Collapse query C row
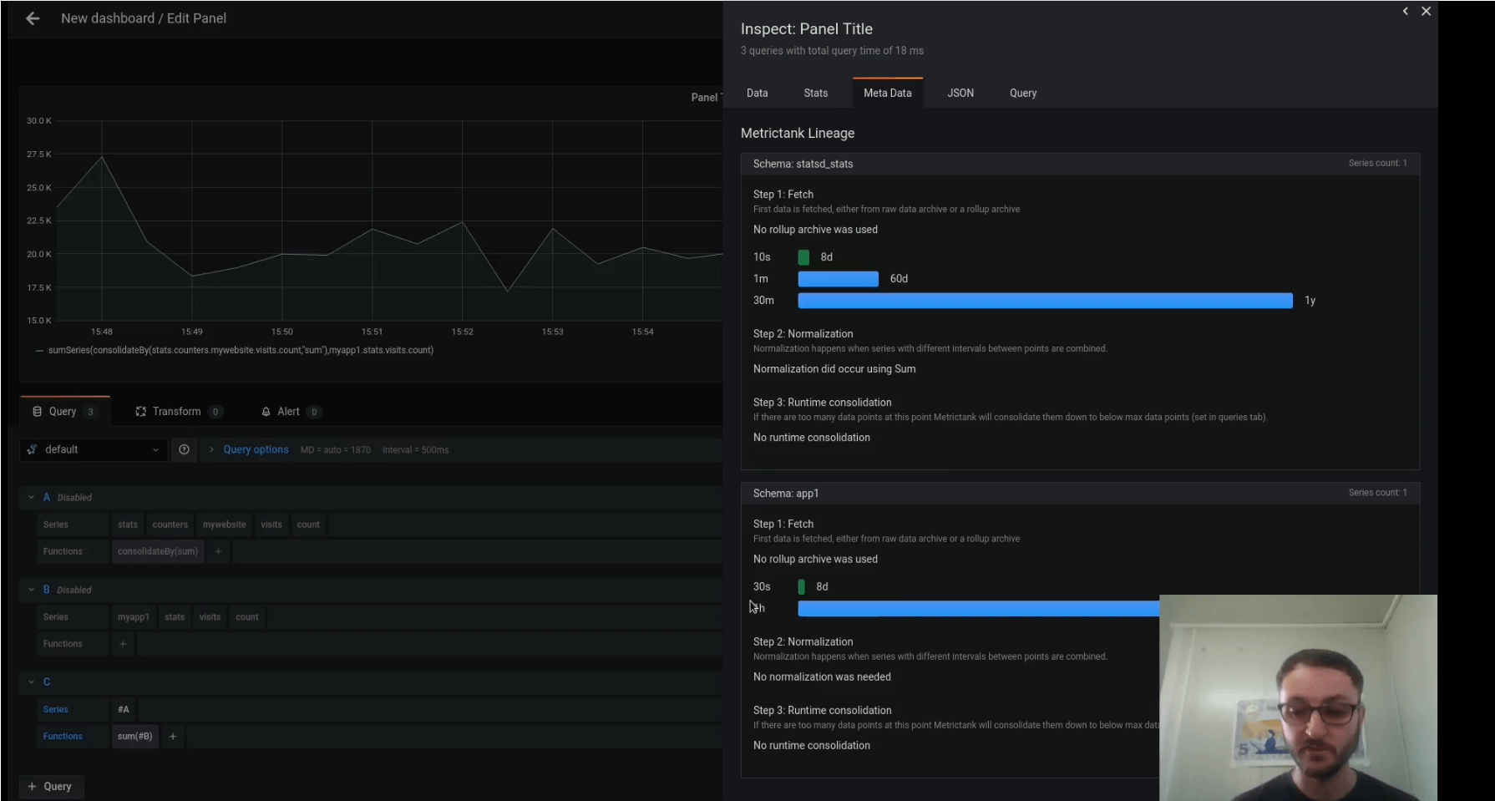Image resolution: width=1495 pixels, height=801 pixels. click(x=32, y=682)
